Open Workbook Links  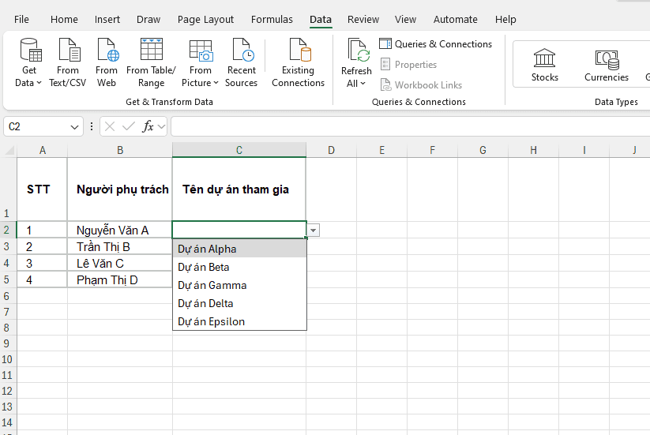421,85
